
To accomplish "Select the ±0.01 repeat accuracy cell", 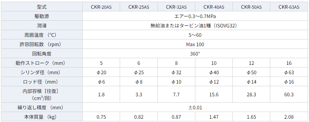I will click(195, 108).
